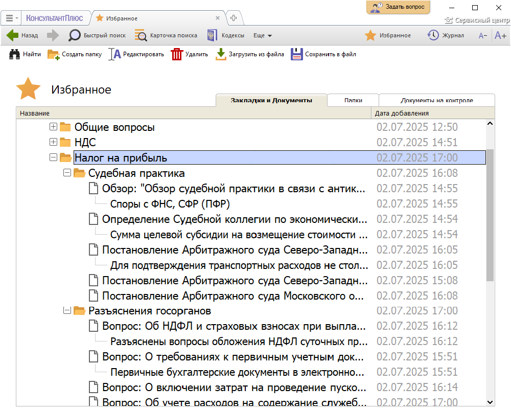Viewport: 511px width, 409px height.
Task: Open the Еще dropdown menu
Action: click(263, 36)
